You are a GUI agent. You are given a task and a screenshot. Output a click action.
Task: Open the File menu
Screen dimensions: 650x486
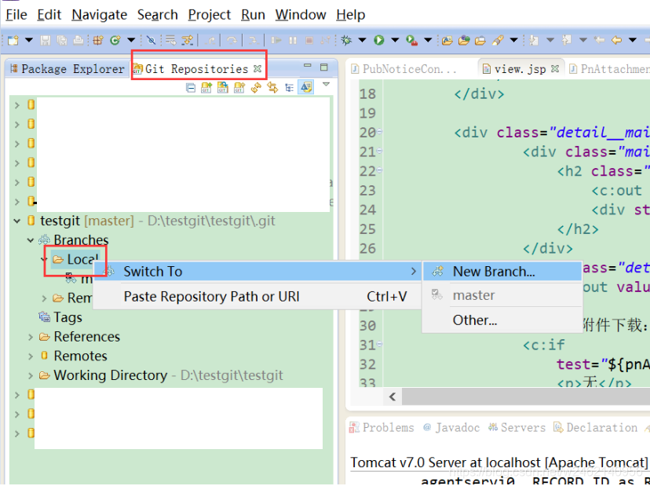16,15
